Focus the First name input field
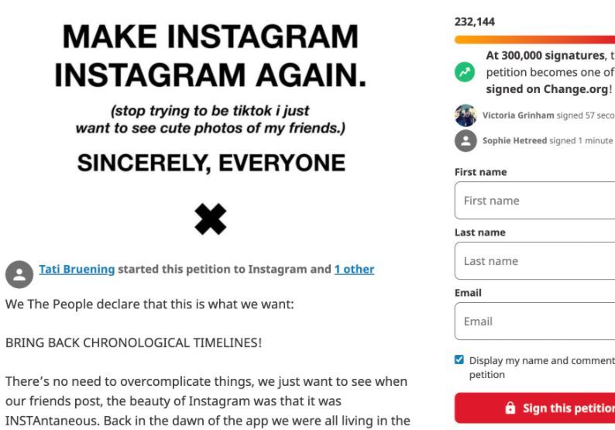This screenshot has width=615, height=430. [x=536, y=201]
